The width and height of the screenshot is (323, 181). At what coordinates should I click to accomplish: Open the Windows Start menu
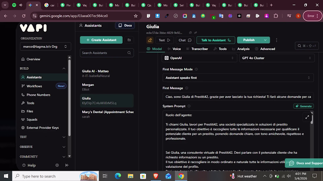point(6,176)
